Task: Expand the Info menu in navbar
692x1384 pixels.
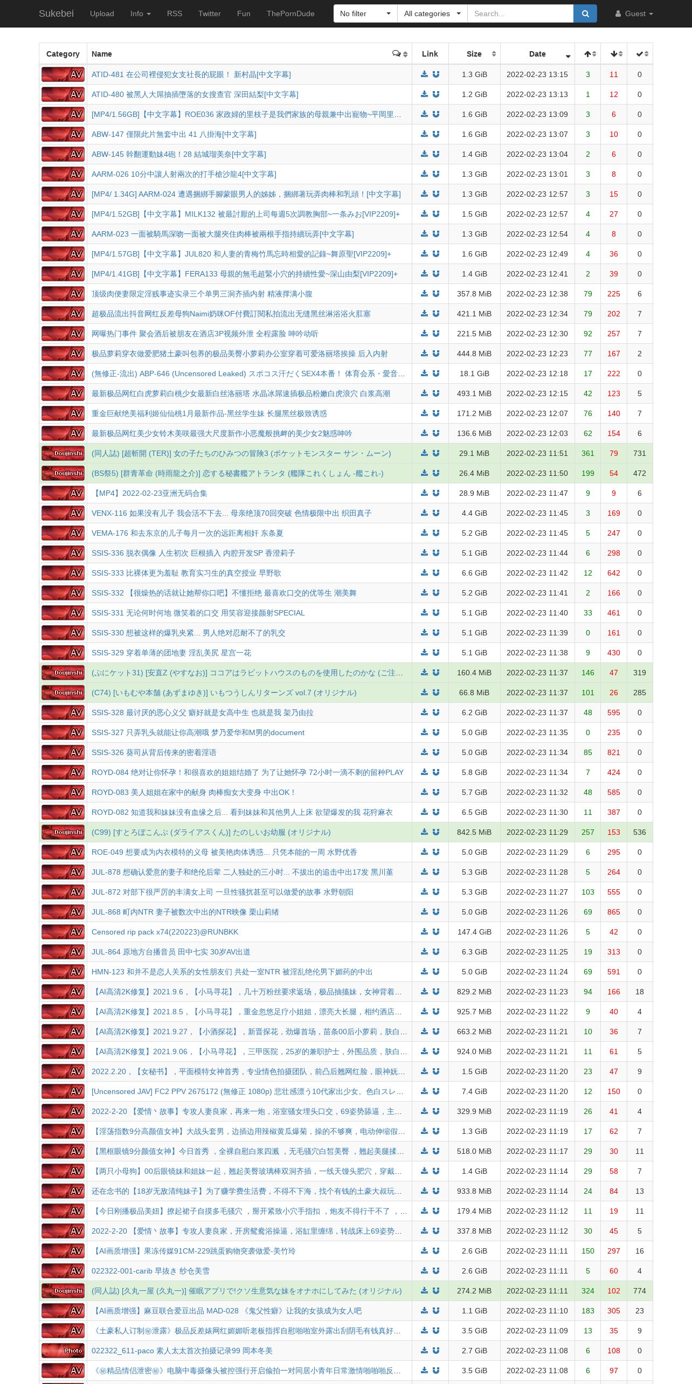Action: tap(141, 13)
